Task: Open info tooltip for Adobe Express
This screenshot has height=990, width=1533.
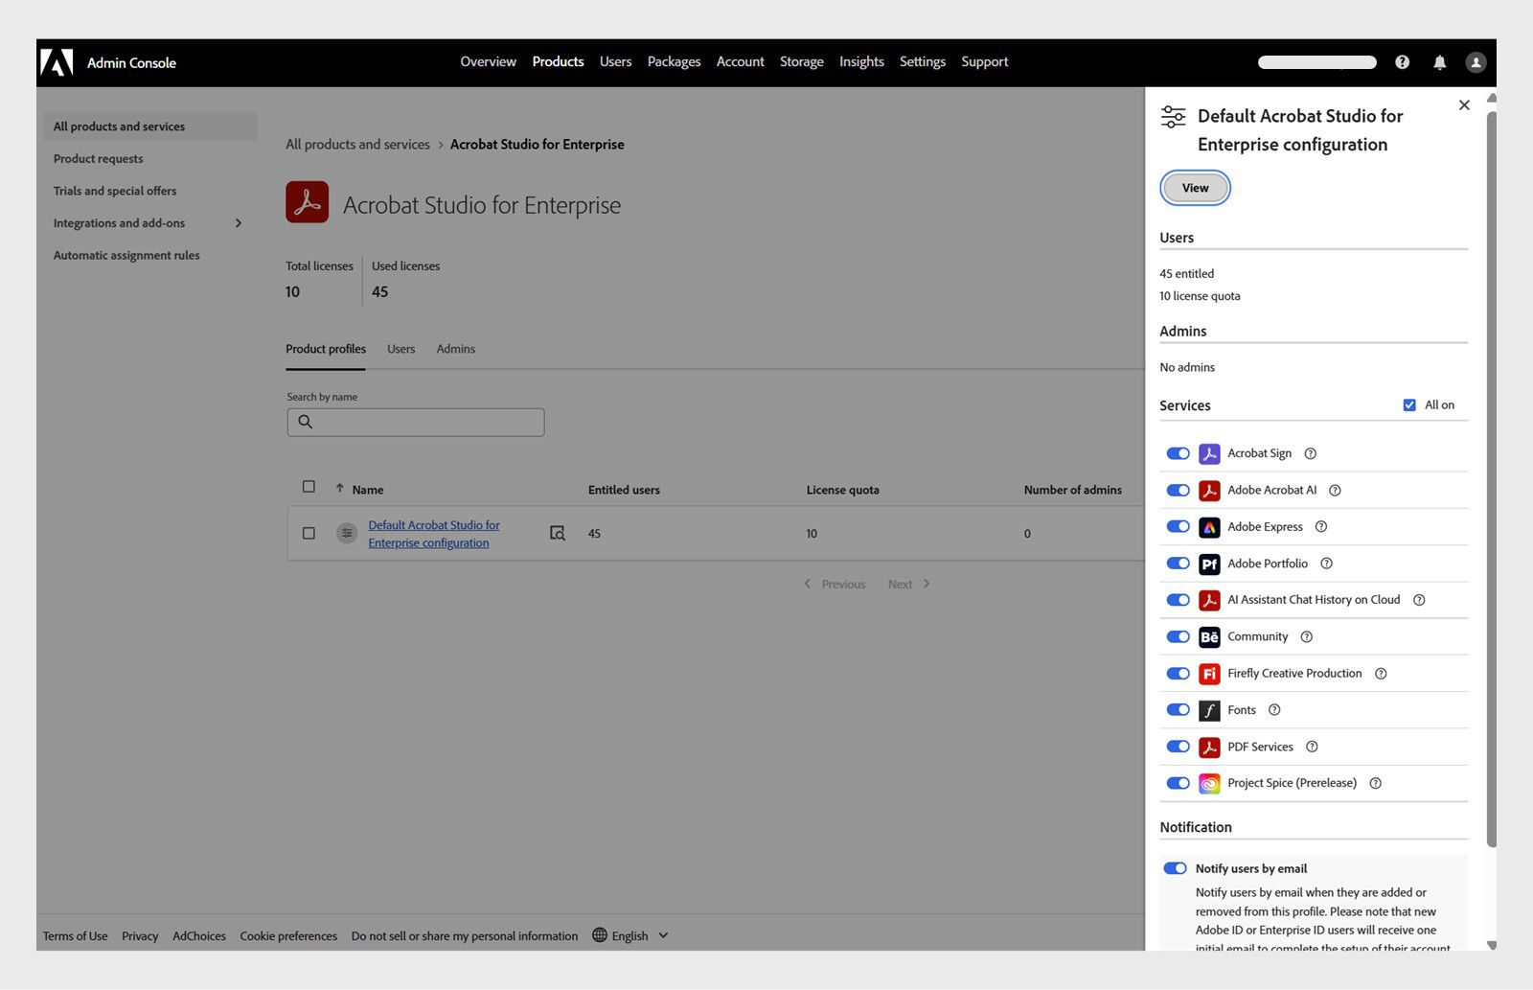Action: pyautogui.click(x=1321, y=527)
